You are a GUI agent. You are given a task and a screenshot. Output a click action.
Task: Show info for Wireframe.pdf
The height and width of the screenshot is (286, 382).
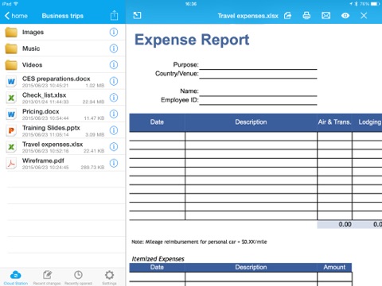tap(114, 163)
